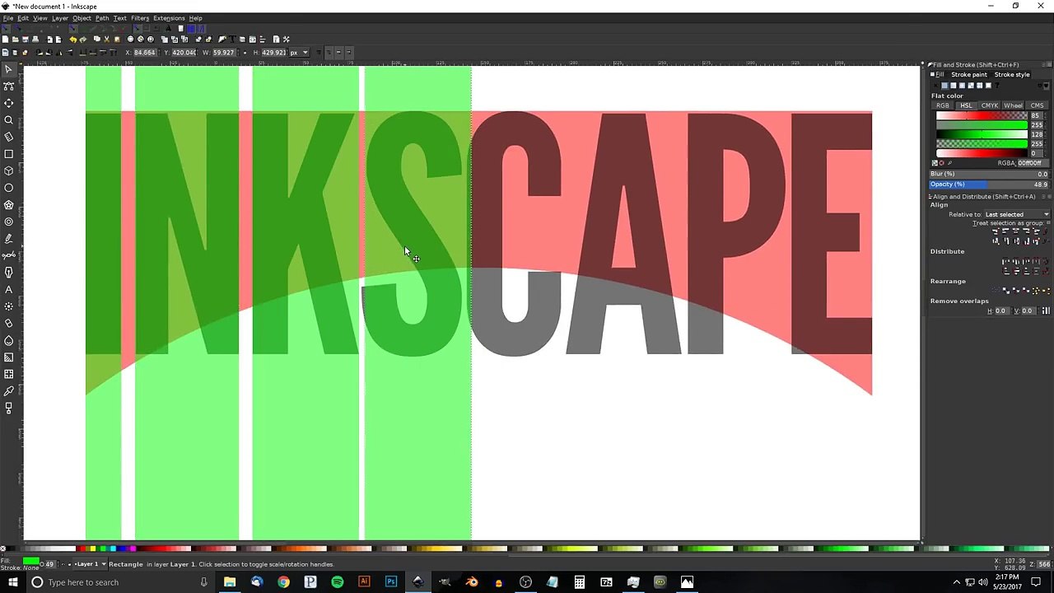
Task: Select the Paint Bucket tool
Action: coord(9,340)
